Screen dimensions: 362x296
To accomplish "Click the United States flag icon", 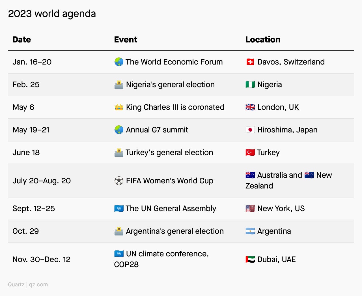I will pyautogui.click(x=250, y=208).
